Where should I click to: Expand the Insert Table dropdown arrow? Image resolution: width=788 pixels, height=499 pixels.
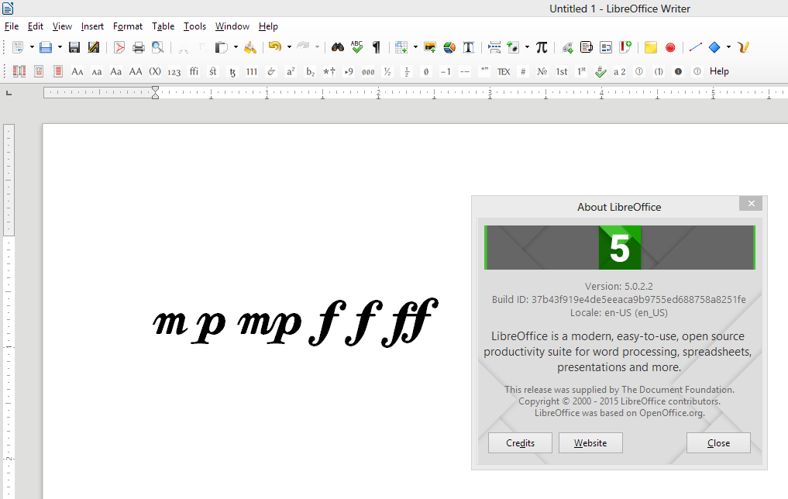point(415,47)
